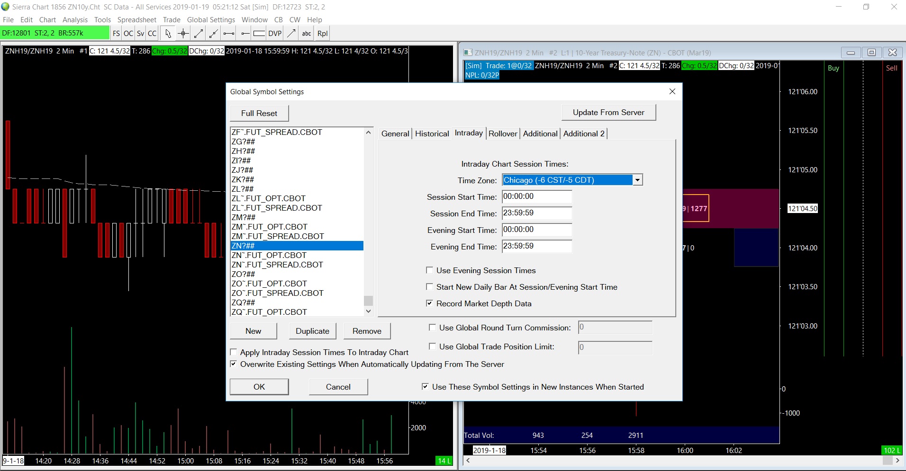Select the abc text drawing tool
The width and height of the screenshot is (906, 471).
click(307, 33)
